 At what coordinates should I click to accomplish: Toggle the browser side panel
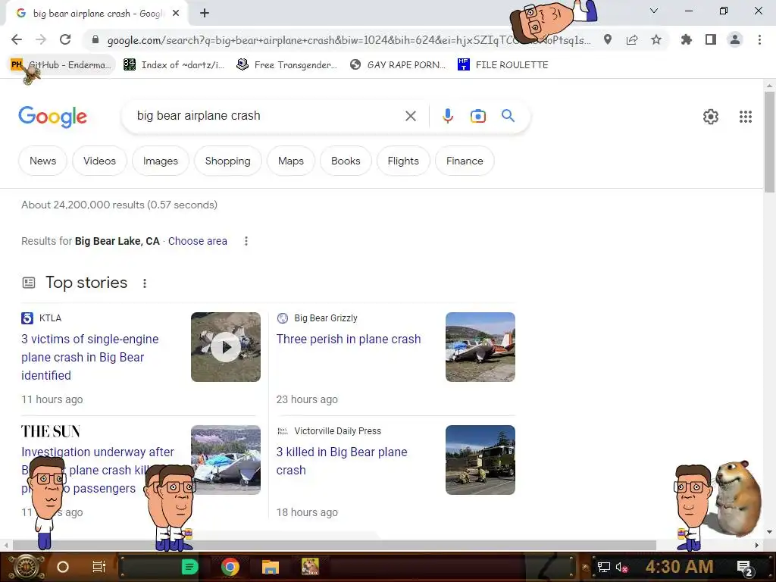tap(711, 39)
